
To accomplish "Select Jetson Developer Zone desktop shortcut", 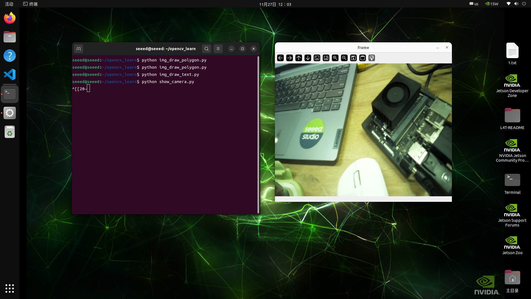I will pyautogui.click(x=512, y=86).
